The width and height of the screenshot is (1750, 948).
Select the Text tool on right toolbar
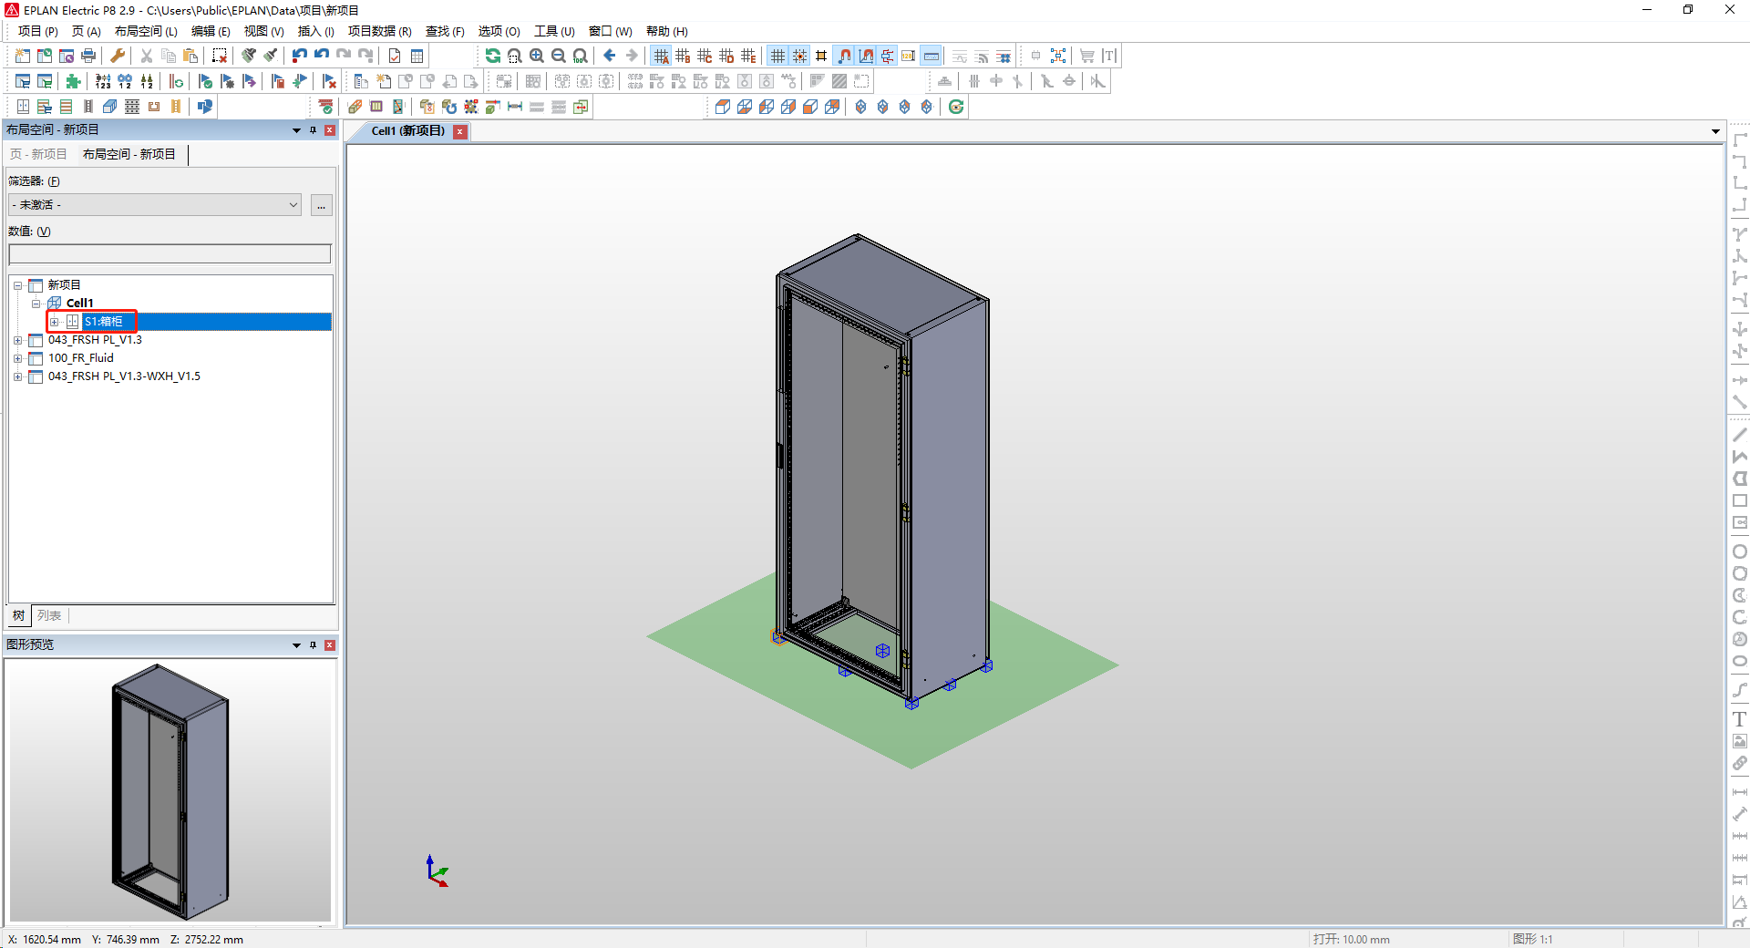tap(1740, 718)
